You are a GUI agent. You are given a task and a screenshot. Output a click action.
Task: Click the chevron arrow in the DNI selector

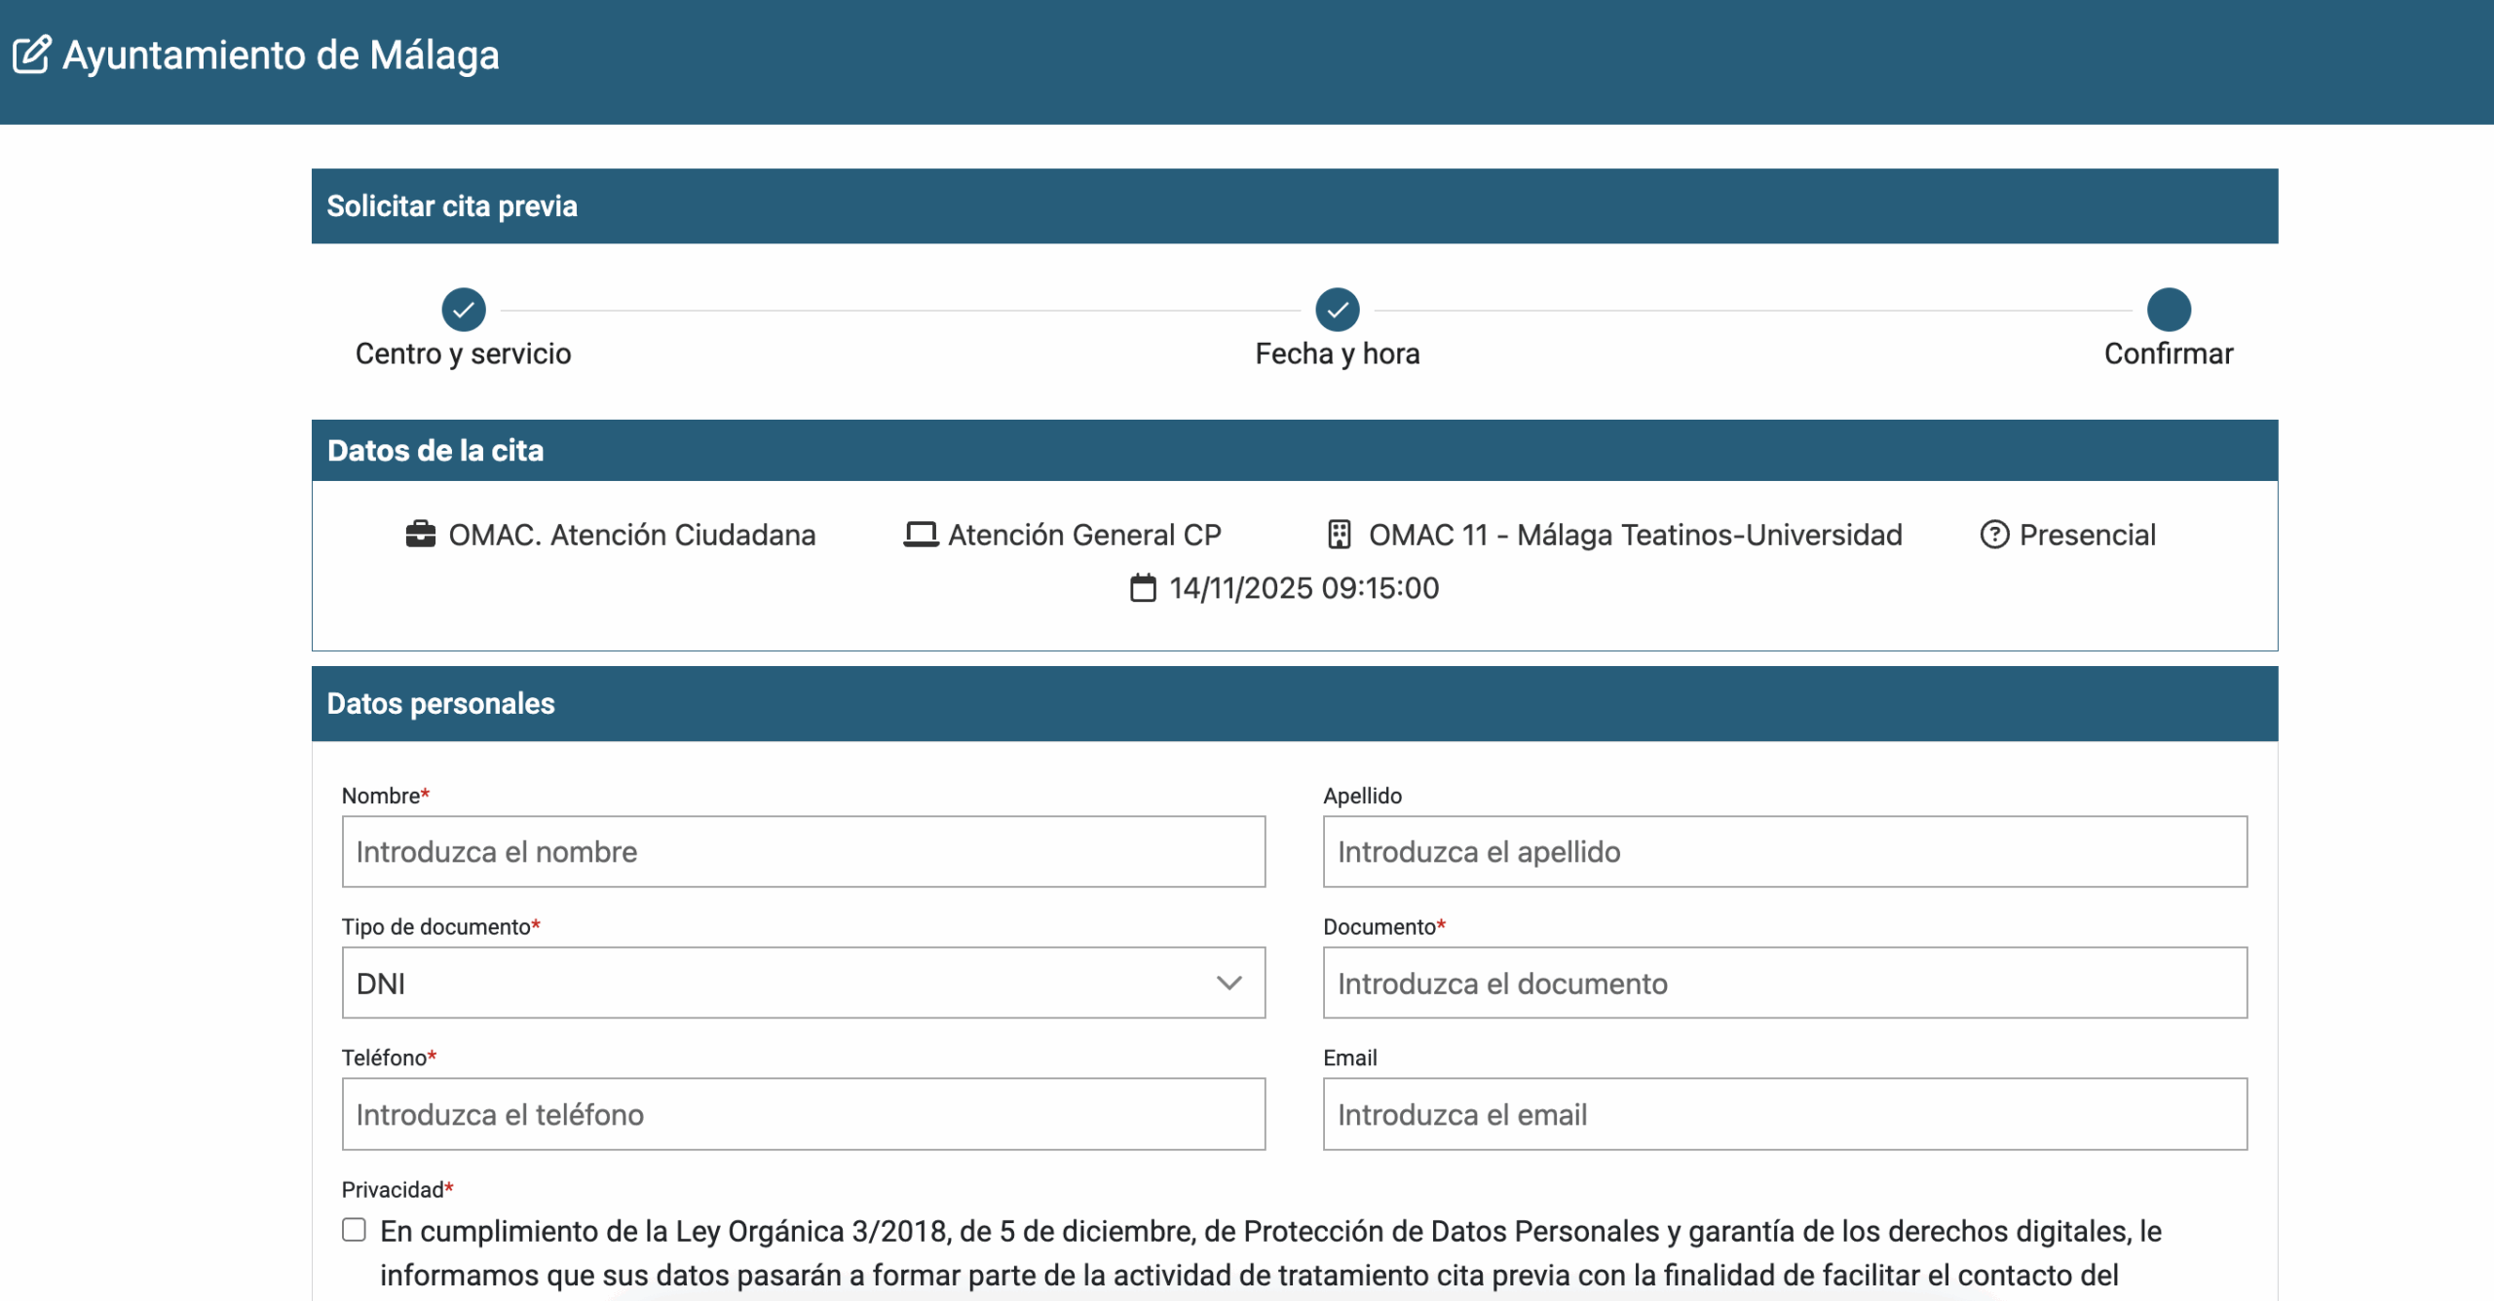(1229, 983)
